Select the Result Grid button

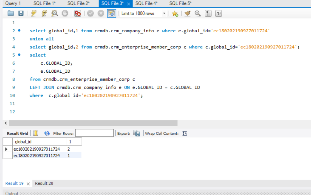tap(17, 133)
